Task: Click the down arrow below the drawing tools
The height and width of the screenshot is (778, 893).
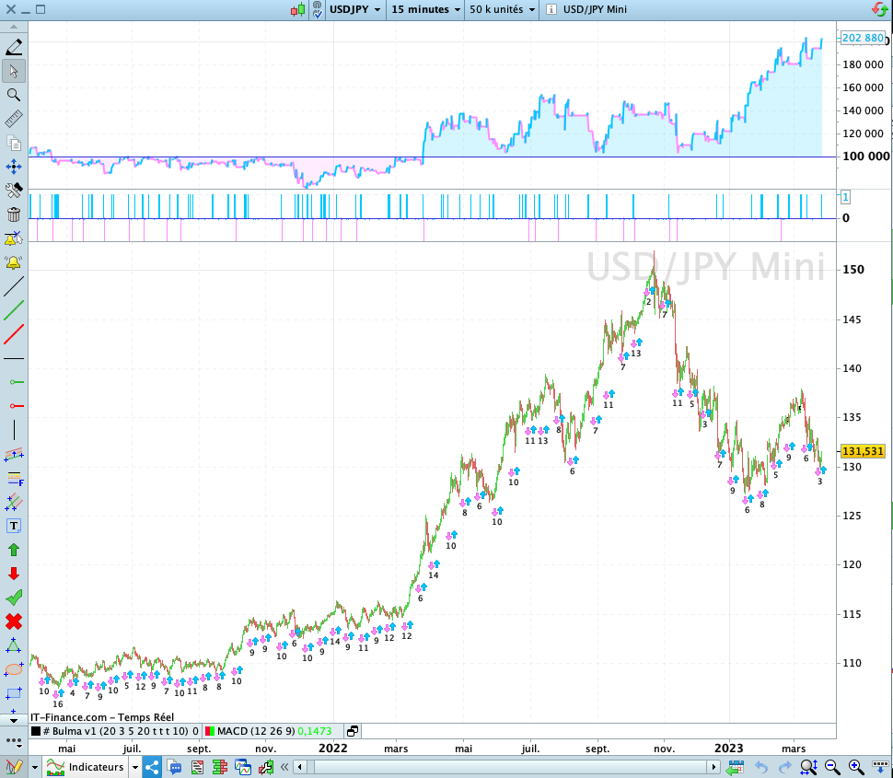Action: point(14,720)
